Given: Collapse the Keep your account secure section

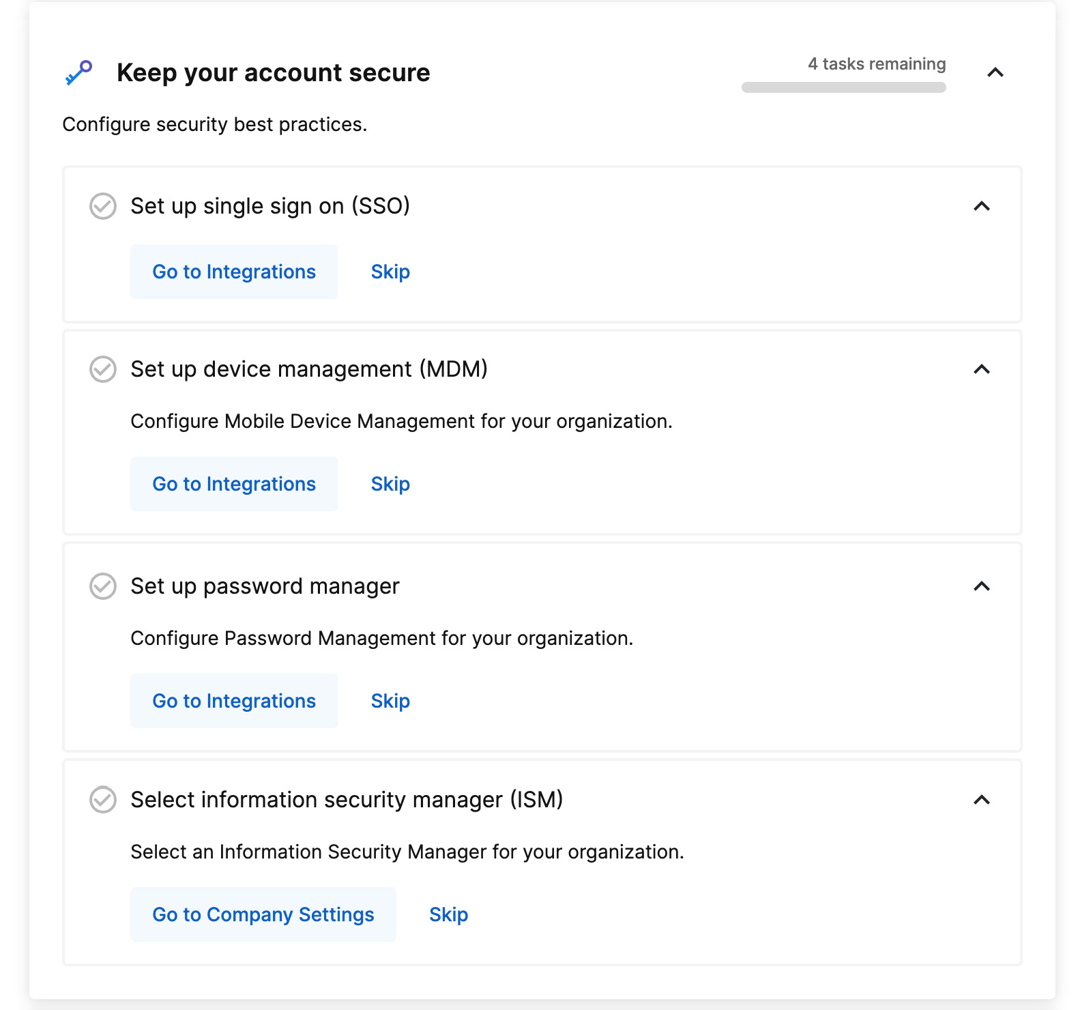Looking at the screenshot, I should 995,72.
